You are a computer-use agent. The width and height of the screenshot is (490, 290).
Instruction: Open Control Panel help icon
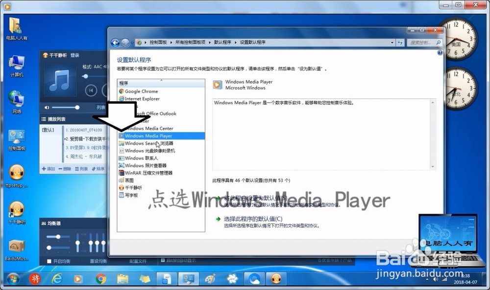coord(440,53)
